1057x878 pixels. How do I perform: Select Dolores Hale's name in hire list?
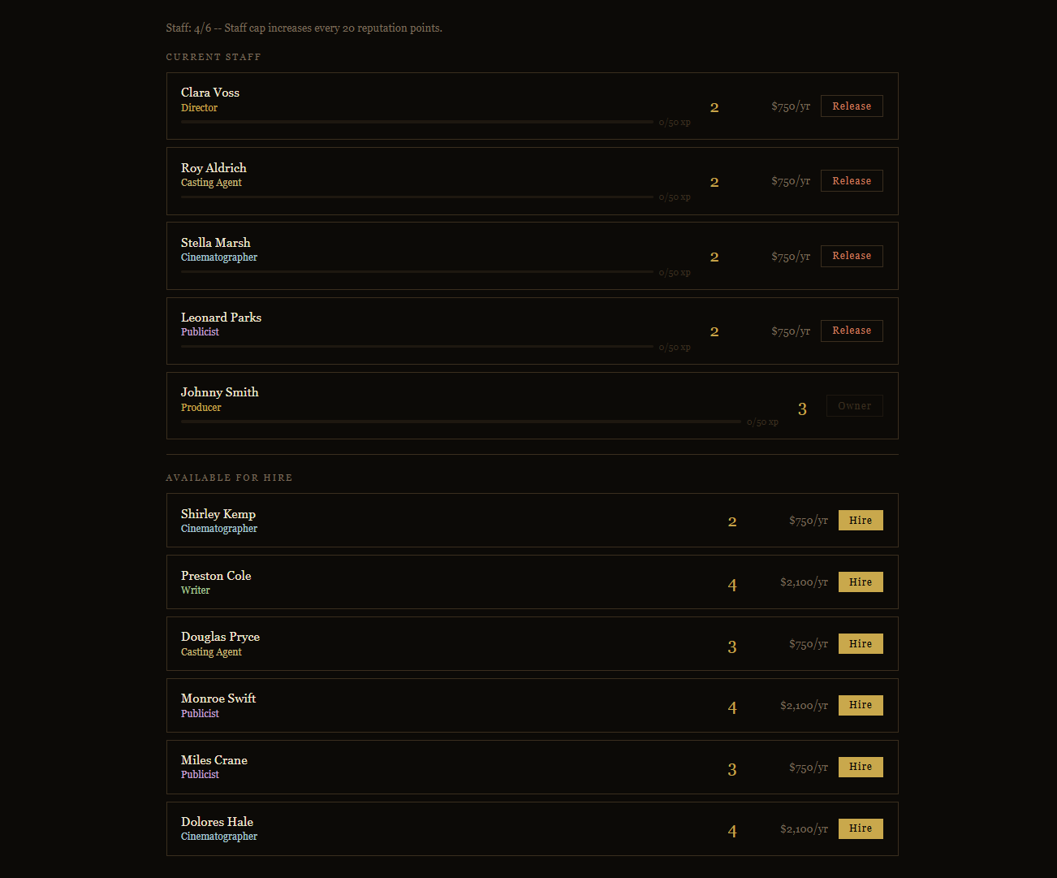tap(217, 822)
